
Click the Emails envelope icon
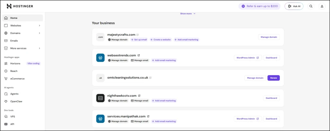click(x=6, y=41)
